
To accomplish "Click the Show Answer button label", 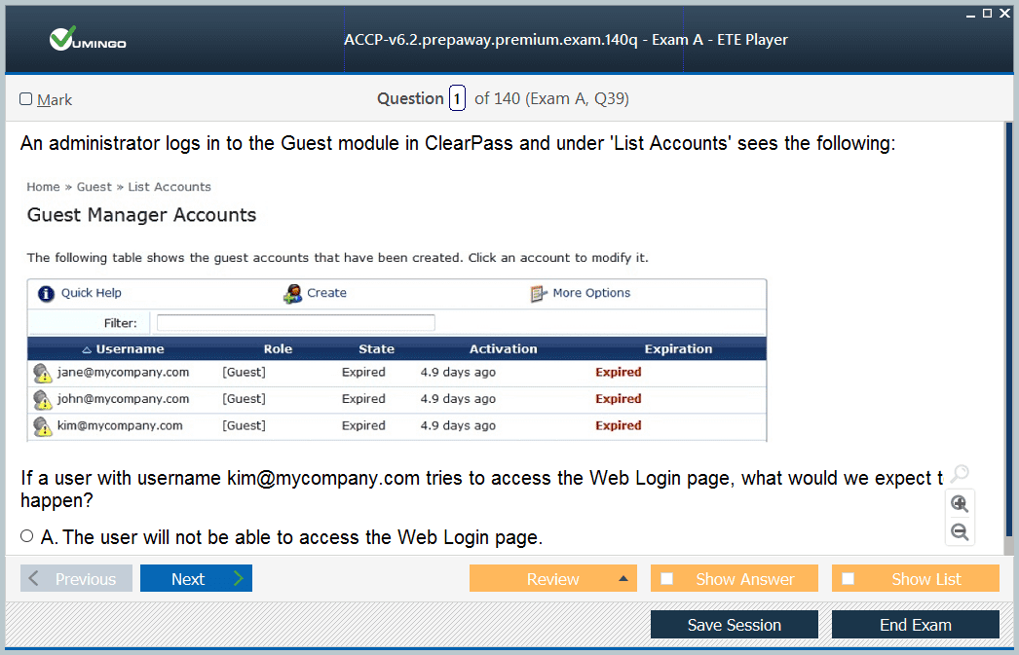I will pyautogui.click(x=744, y=579).
